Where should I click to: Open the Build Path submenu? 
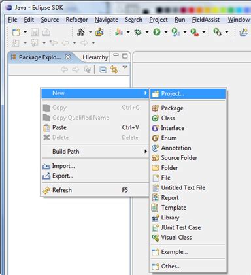click(95, 152)
